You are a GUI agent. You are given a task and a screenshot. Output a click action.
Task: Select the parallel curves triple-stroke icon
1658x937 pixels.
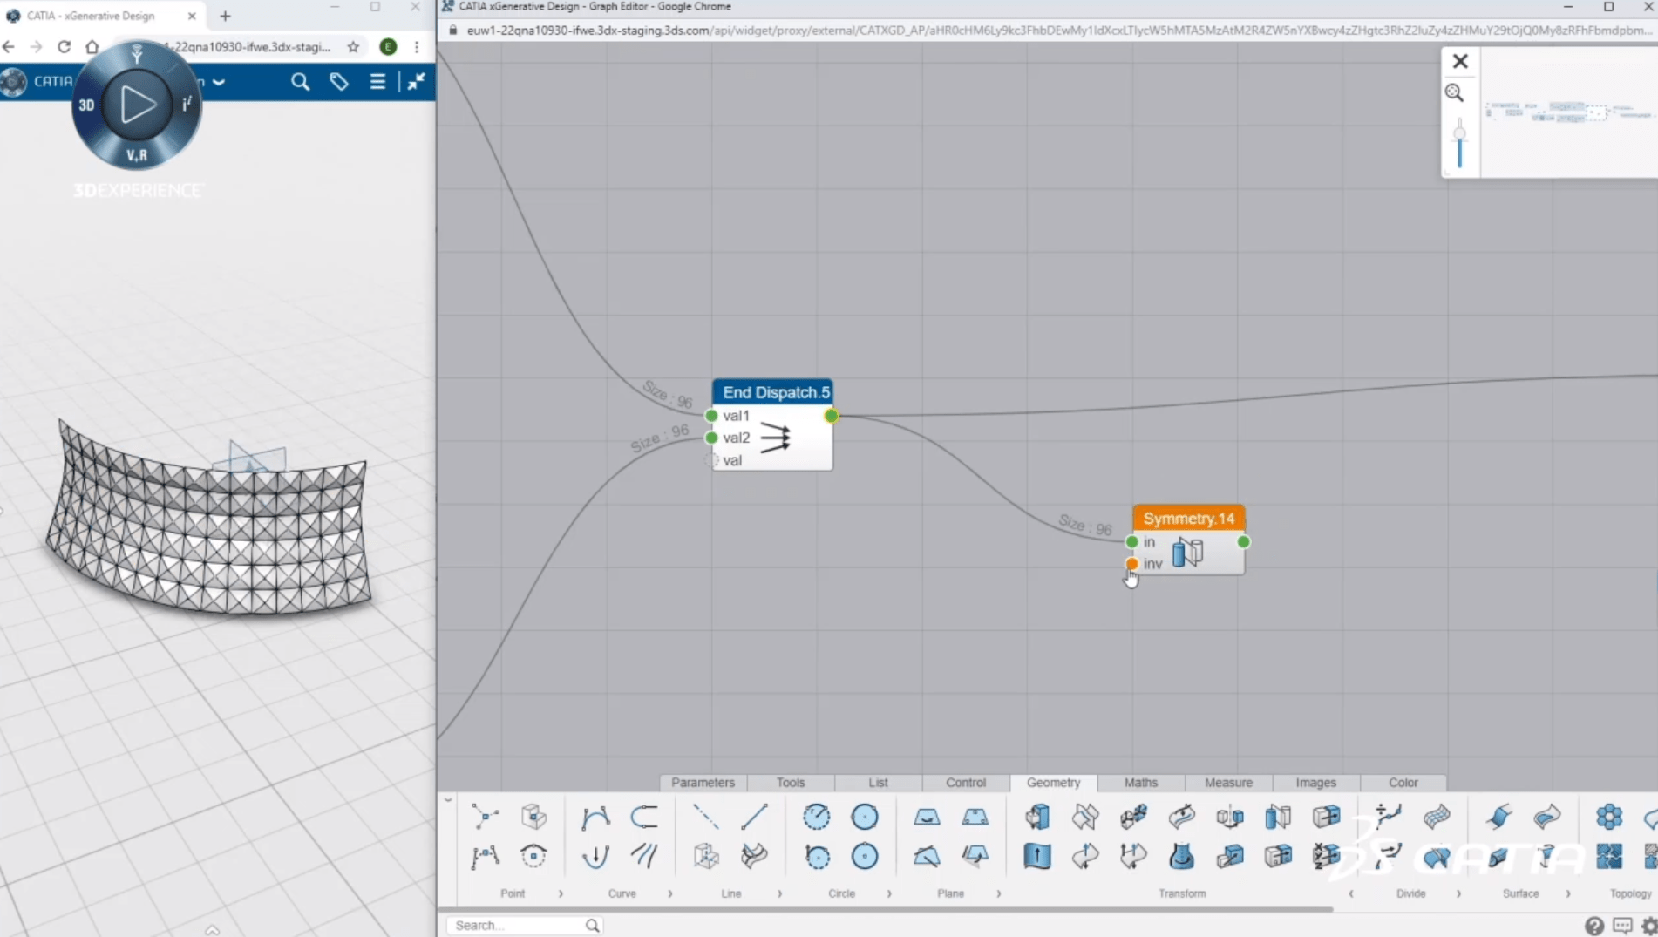[644, 856]
